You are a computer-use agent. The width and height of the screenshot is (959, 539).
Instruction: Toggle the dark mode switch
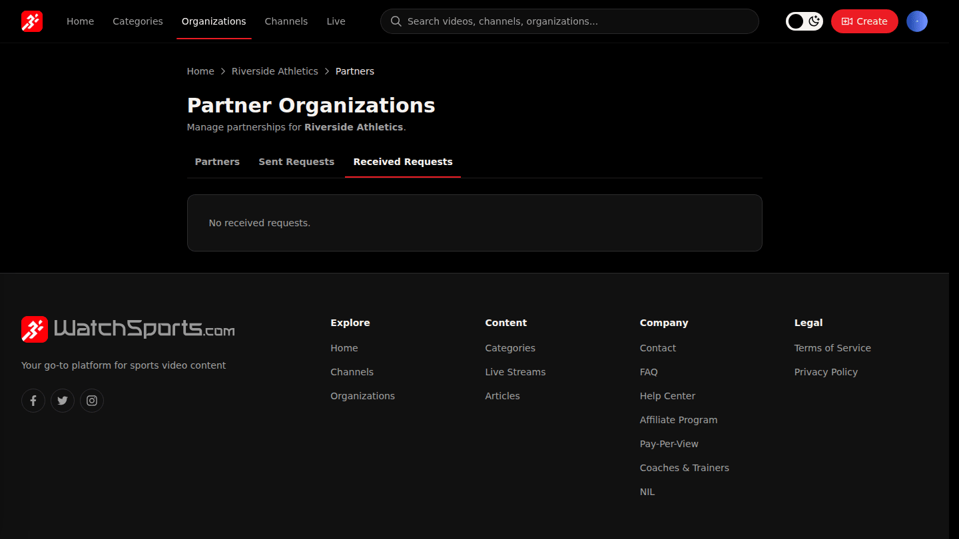point(804,21)
